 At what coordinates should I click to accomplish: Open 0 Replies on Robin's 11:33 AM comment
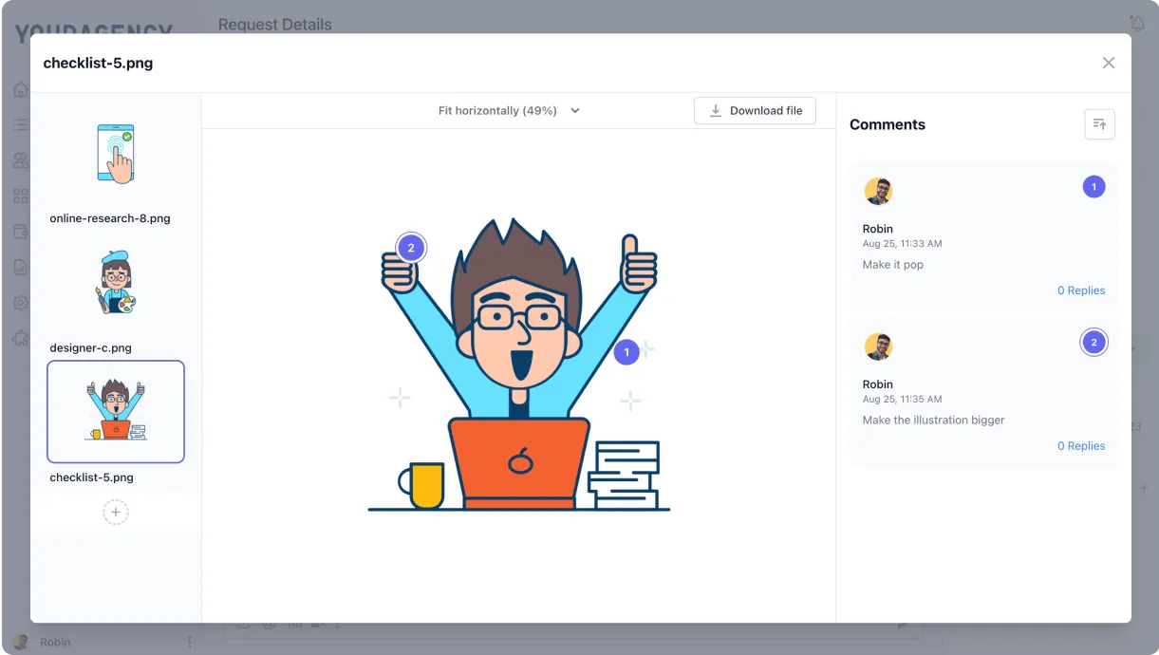tap(1081, 290)
